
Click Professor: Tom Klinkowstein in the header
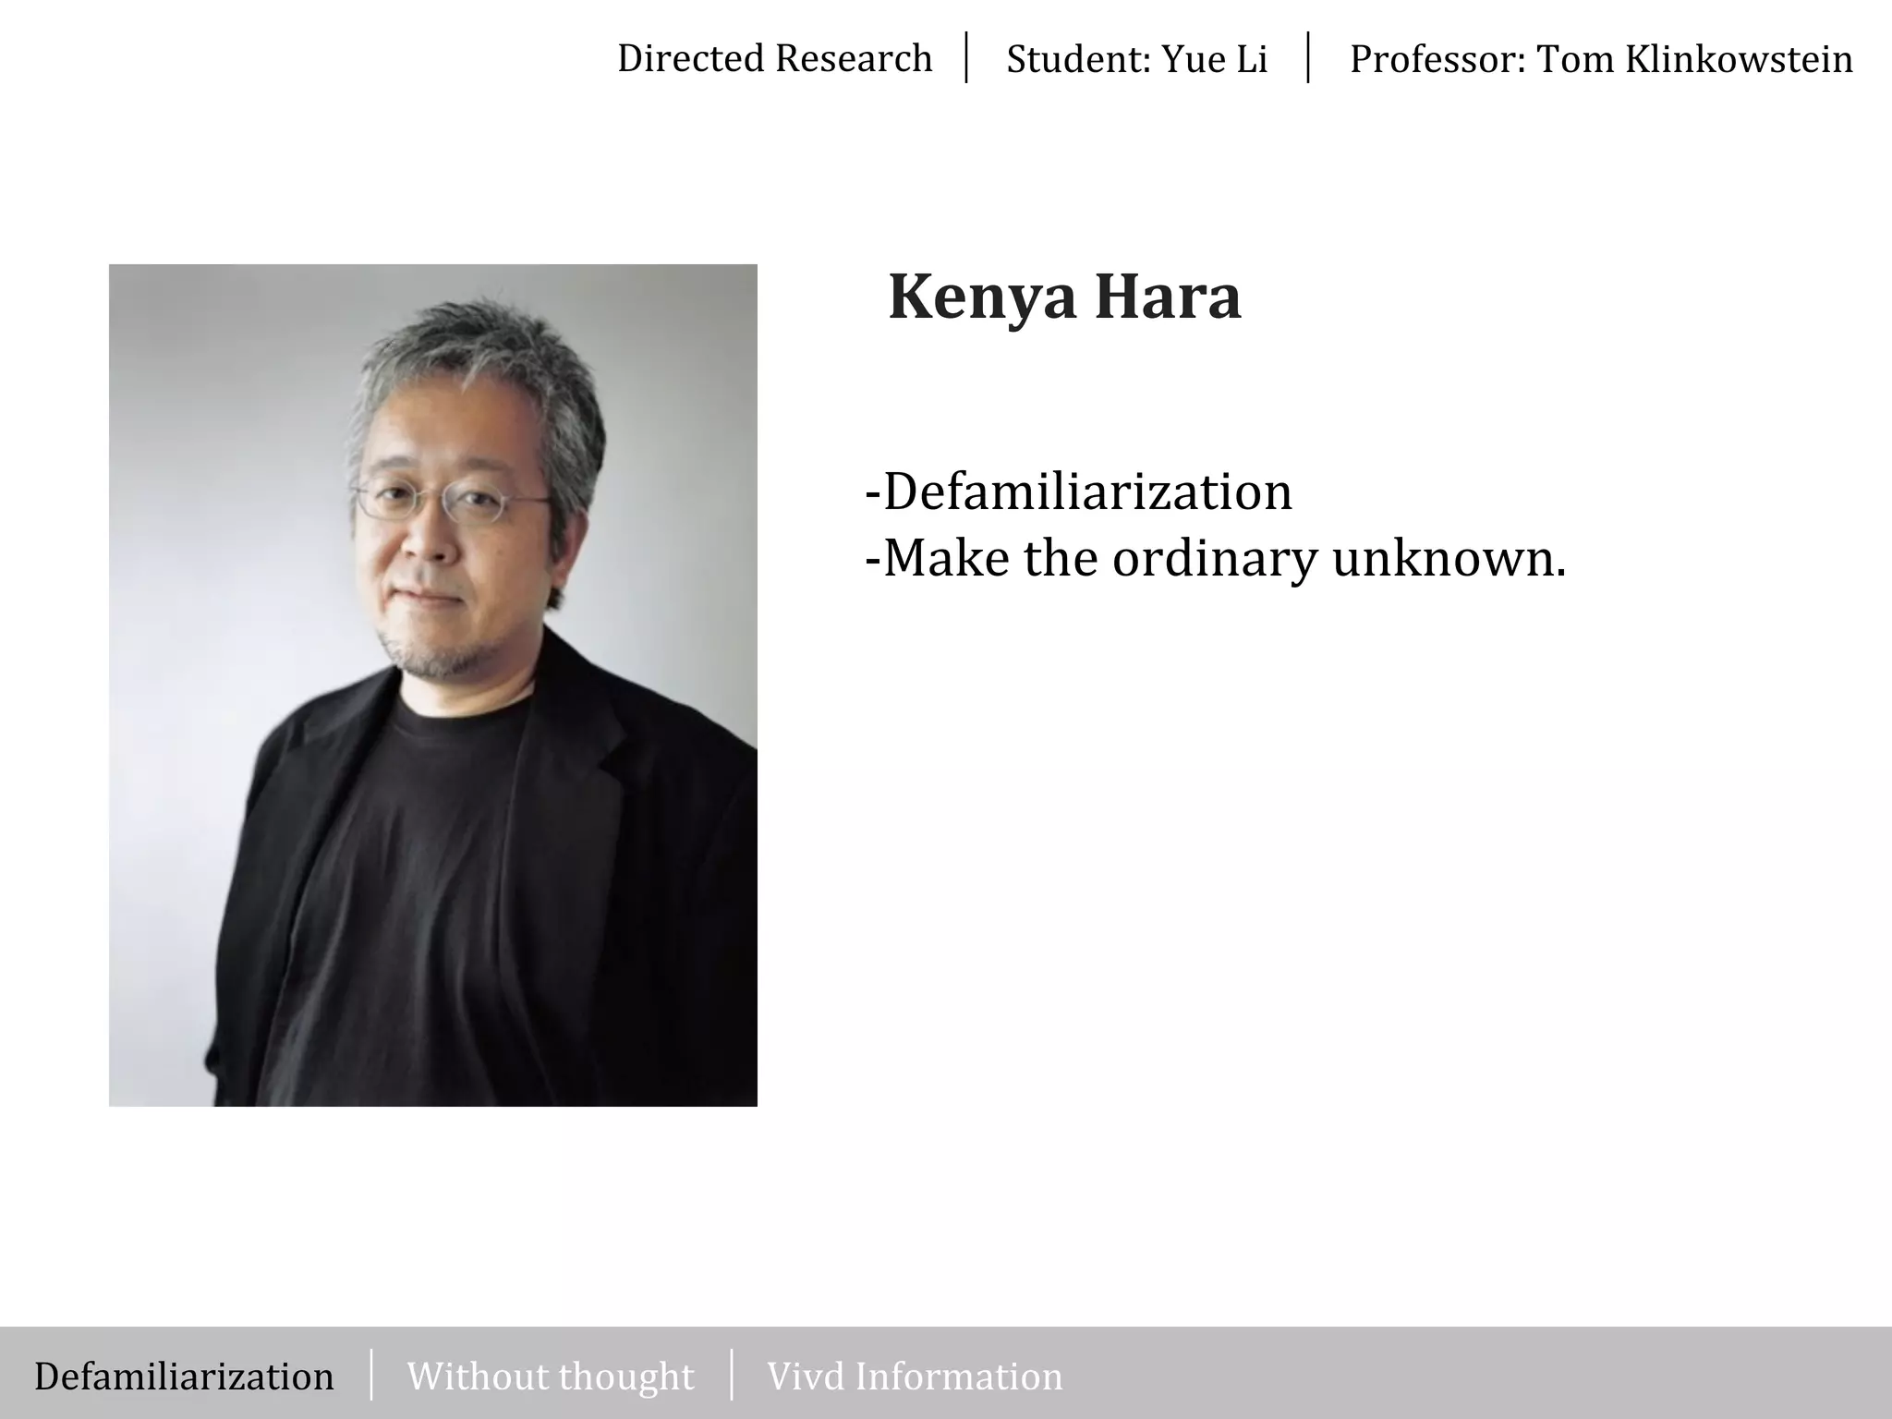(x=1600, y=59)
